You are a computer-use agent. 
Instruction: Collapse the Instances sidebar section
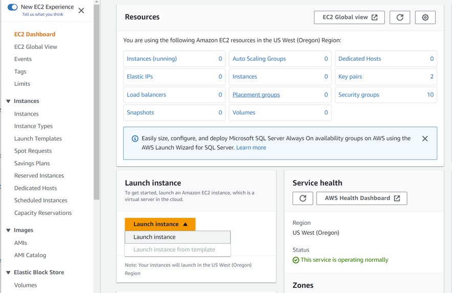(8, 101)
